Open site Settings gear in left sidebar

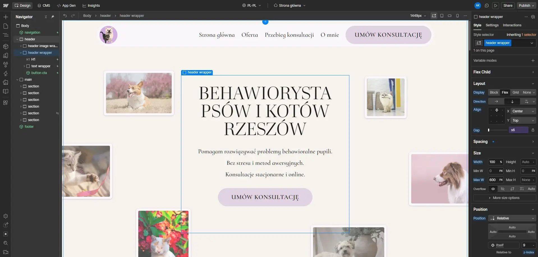click(x=6, y=216)
